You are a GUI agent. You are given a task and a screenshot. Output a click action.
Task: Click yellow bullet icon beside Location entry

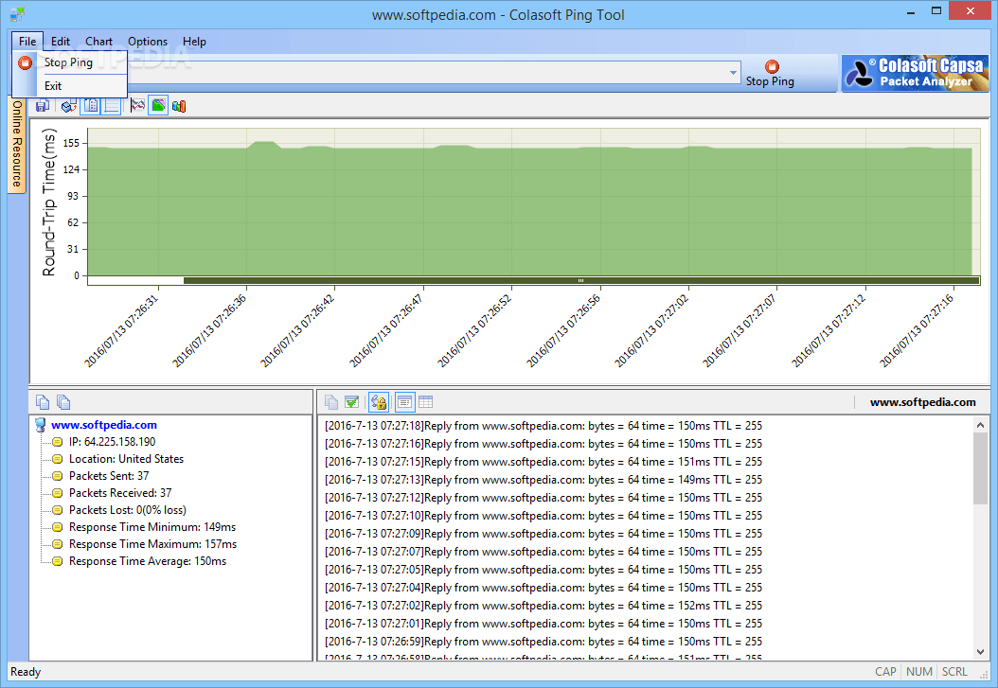(x=57, y=459)
